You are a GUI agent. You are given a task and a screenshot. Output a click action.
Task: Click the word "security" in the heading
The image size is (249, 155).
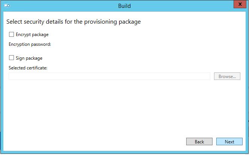pyautogui.click(x=34, y=22)
